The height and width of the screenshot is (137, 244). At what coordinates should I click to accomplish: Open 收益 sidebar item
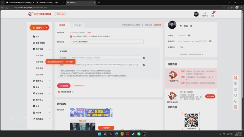36,87
